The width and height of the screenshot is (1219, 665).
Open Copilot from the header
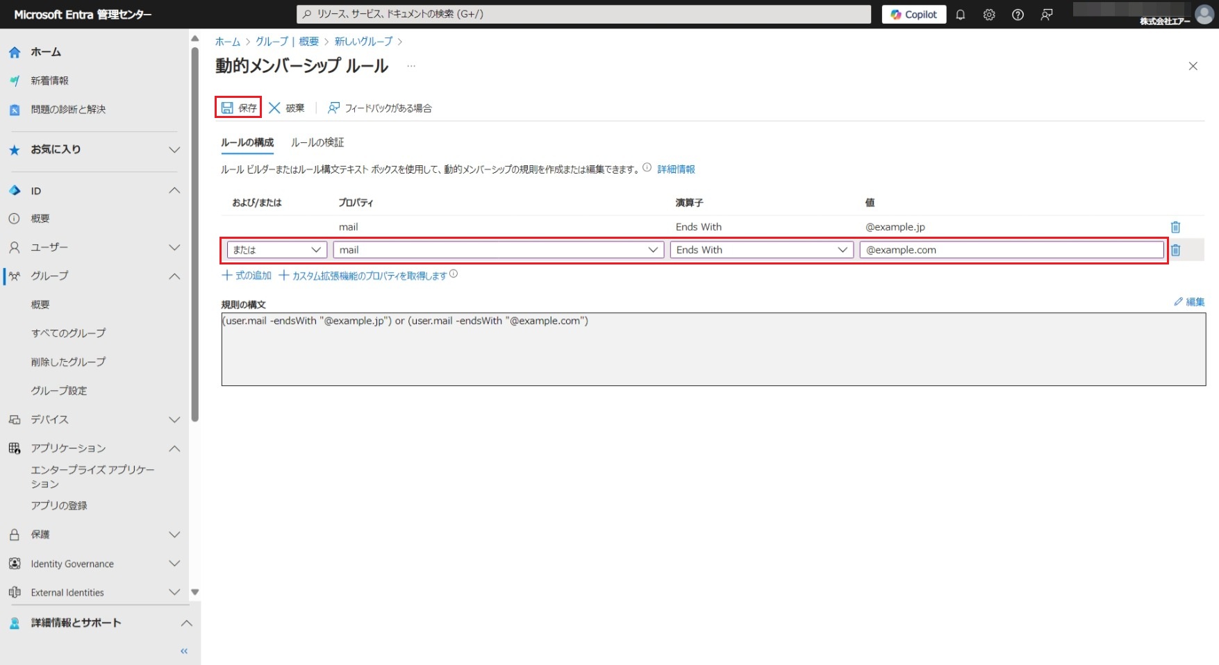(x=913, y=15)
